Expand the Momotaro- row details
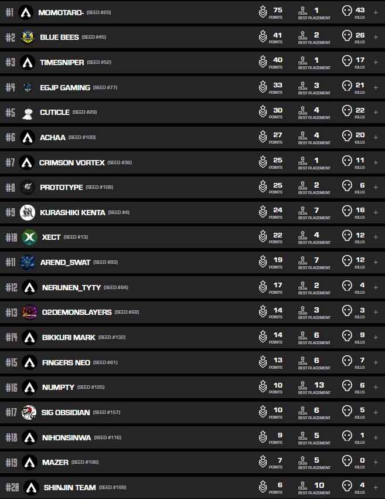This screenshot has width=385, height=499. [x=376, y=12]
